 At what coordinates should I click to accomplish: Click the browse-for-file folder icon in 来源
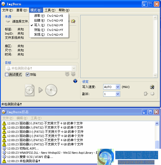tap(73, 21)
